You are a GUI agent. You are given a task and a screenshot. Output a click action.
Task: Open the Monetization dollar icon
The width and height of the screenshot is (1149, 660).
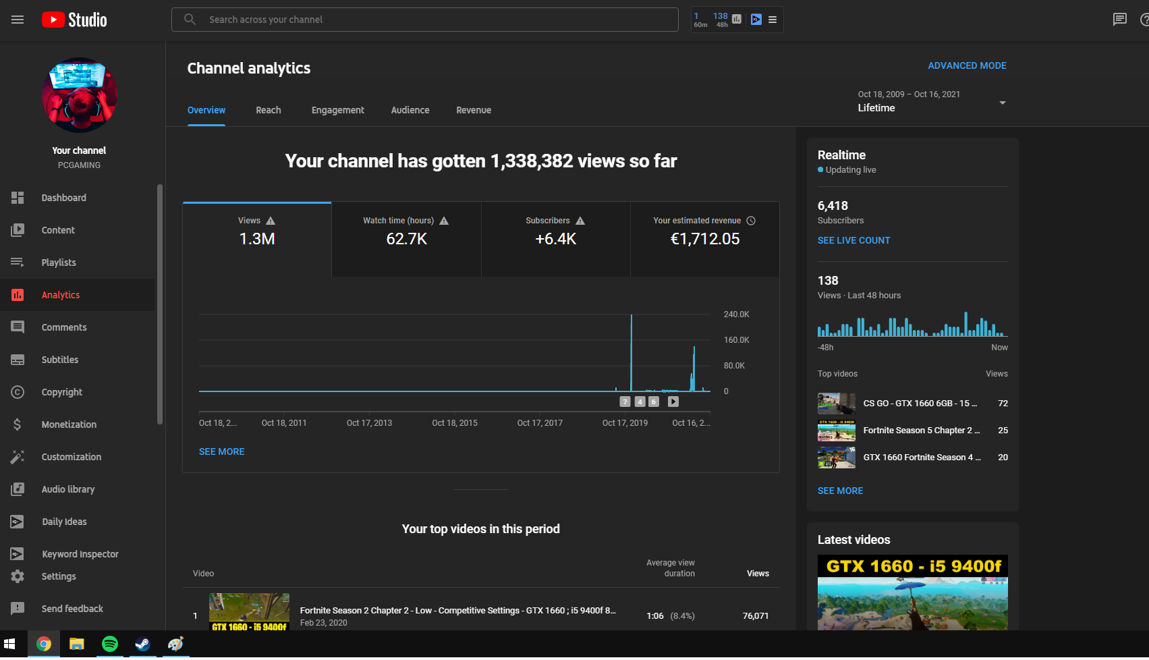tap(18, 424)
